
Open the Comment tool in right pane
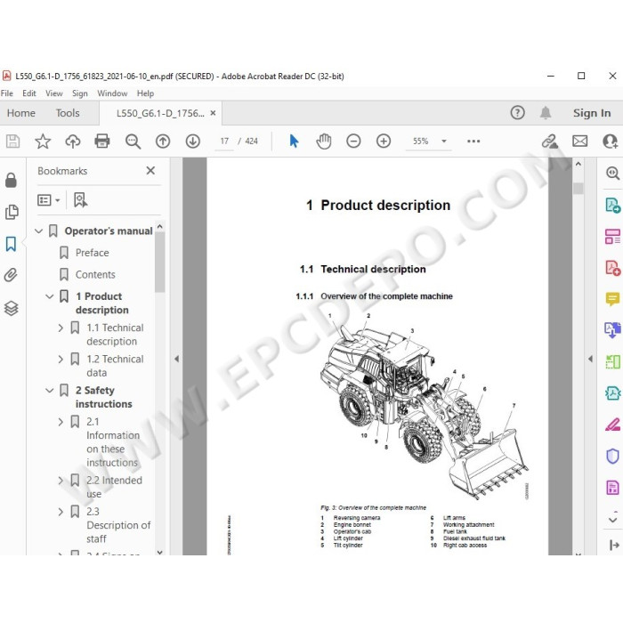click(x=612, y=299)
